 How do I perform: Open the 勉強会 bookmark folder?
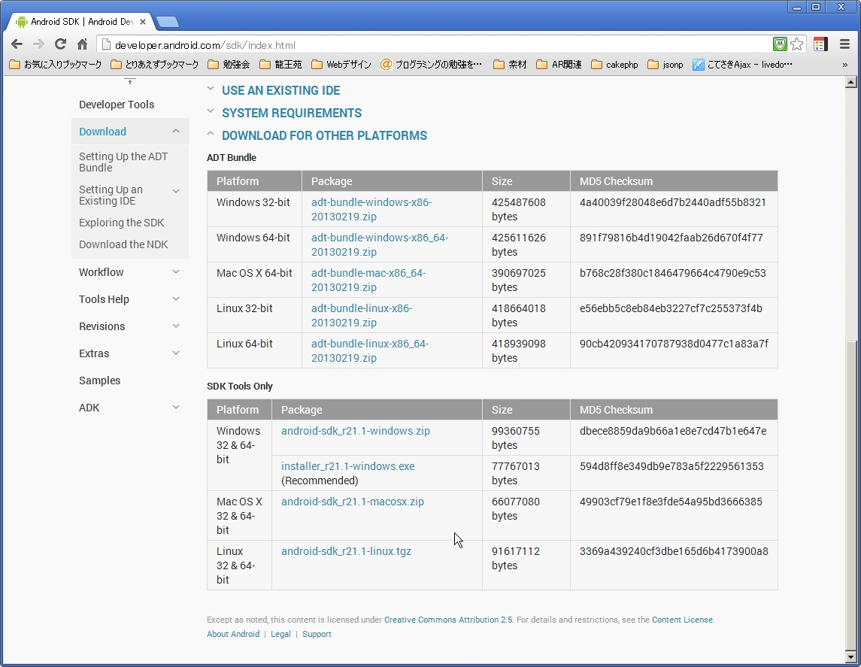coord(229,65)
